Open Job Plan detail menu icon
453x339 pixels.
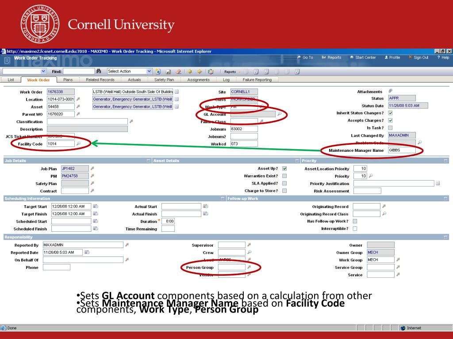(x=92, y=168)
